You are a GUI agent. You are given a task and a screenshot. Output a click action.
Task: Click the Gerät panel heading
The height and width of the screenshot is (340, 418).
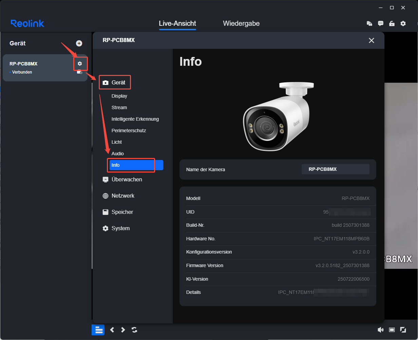(18, 43)
